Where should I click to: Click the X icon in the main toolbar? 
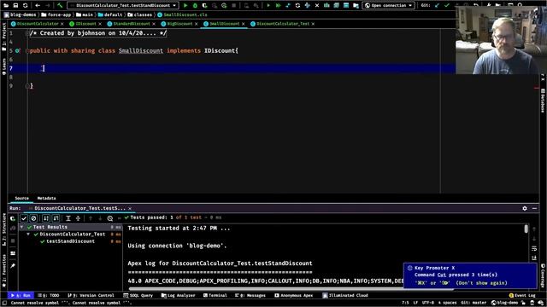(x=317, y=5)
